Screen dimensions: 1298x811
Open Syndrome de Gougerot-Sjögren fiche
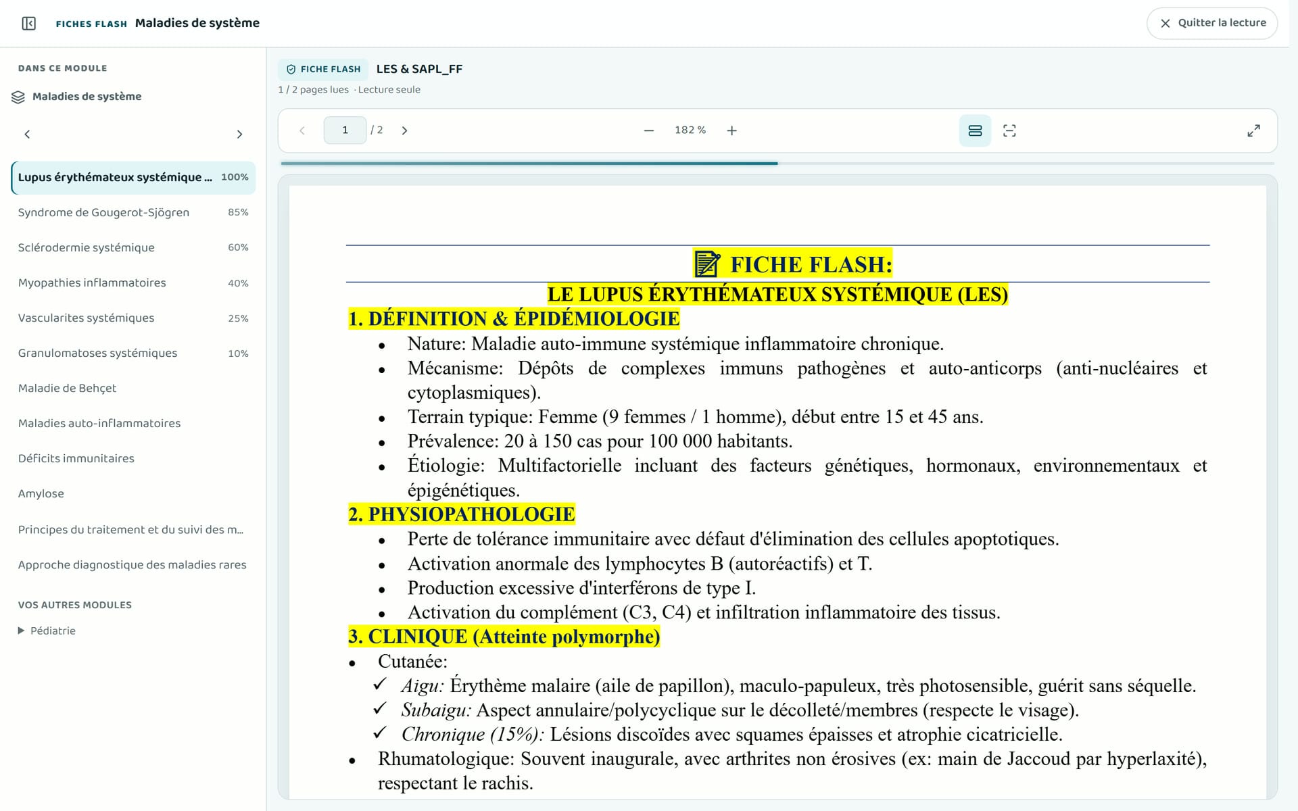point(133,212)
